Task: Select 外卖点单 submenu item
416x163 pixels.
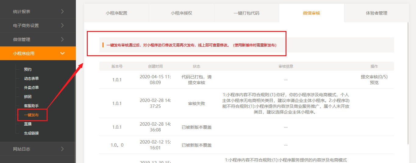Action: pyautogui.click(x=31, y=88)
